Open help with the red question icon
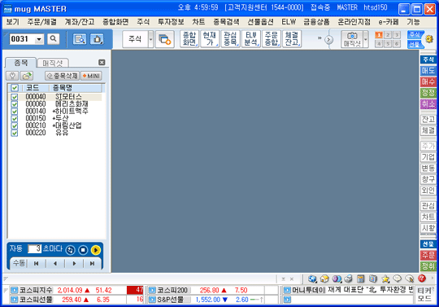The height and width of the screenshot is (307, 439). pos(422,278)
